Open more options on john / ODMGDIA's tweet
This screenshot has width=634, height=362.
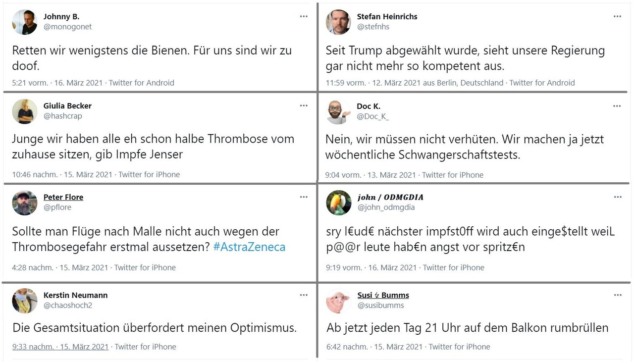[618, 197]
